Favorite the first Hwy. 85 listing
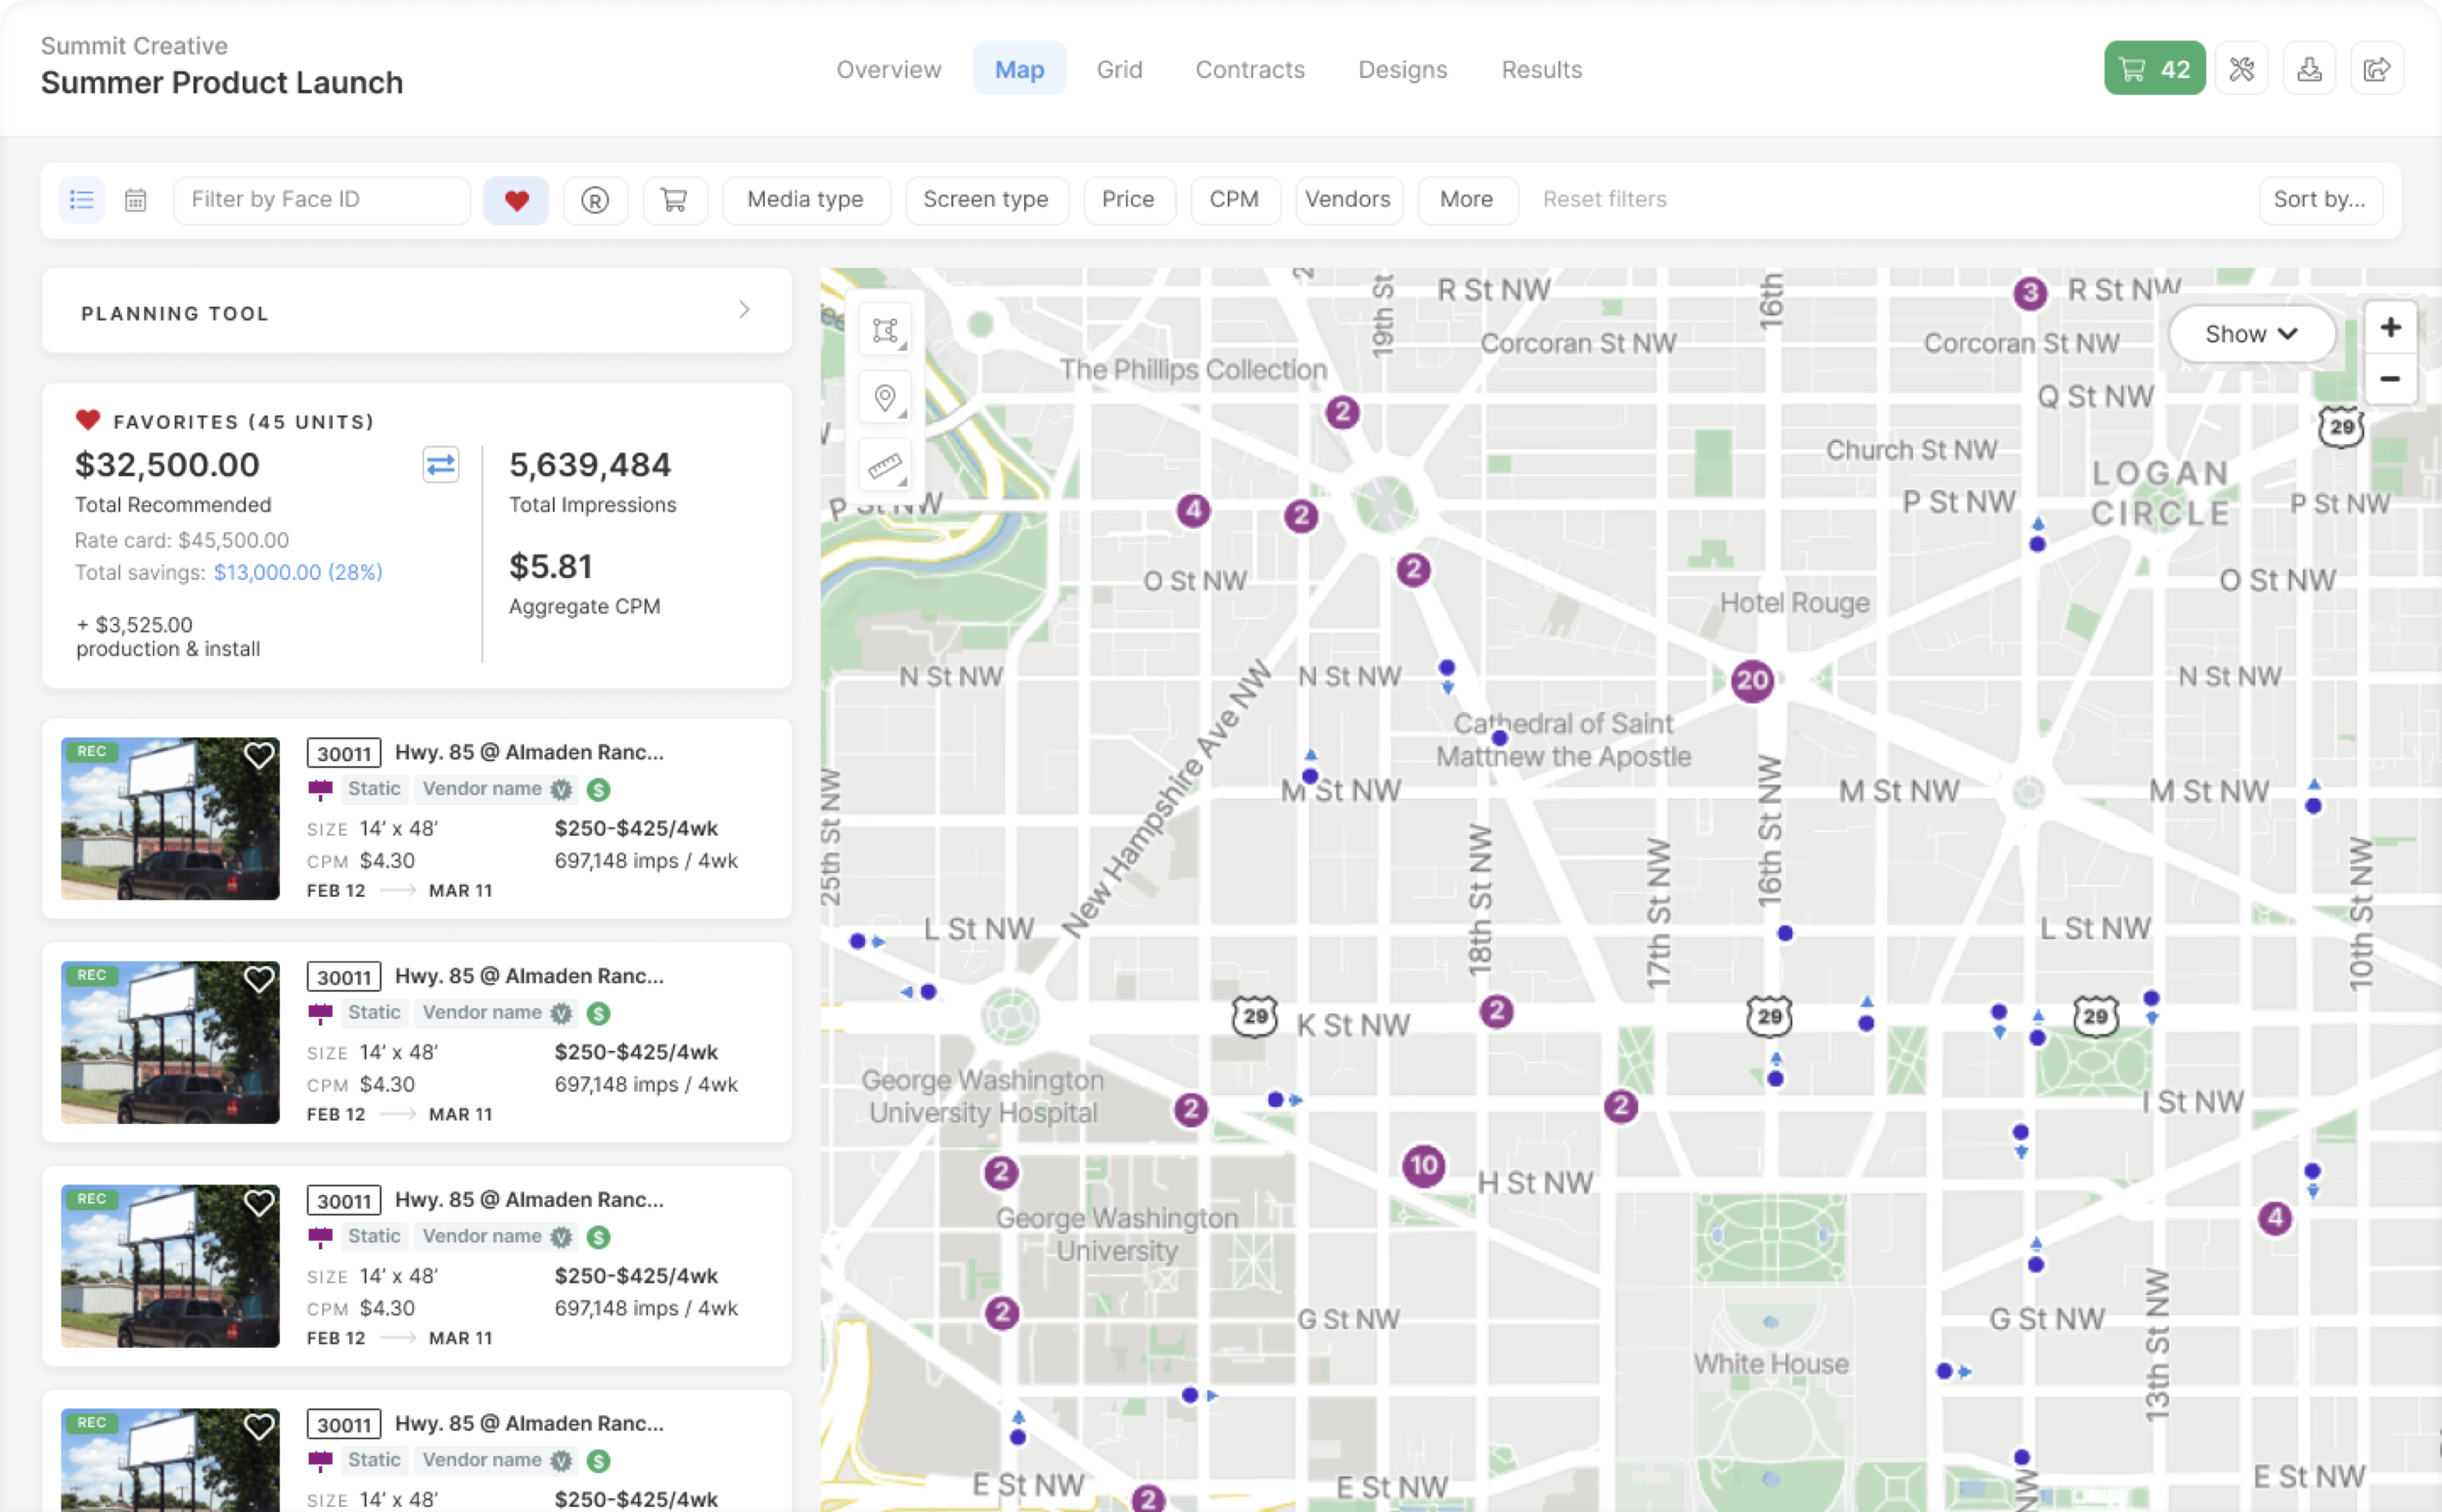Image resolution: width=2442 pixels, height=1512 pixels. pos(259,756)
